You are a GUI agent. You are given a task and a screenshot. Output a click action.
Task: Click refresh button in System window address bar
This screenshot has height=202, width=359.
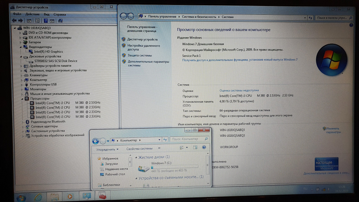(x=311, y=17)
